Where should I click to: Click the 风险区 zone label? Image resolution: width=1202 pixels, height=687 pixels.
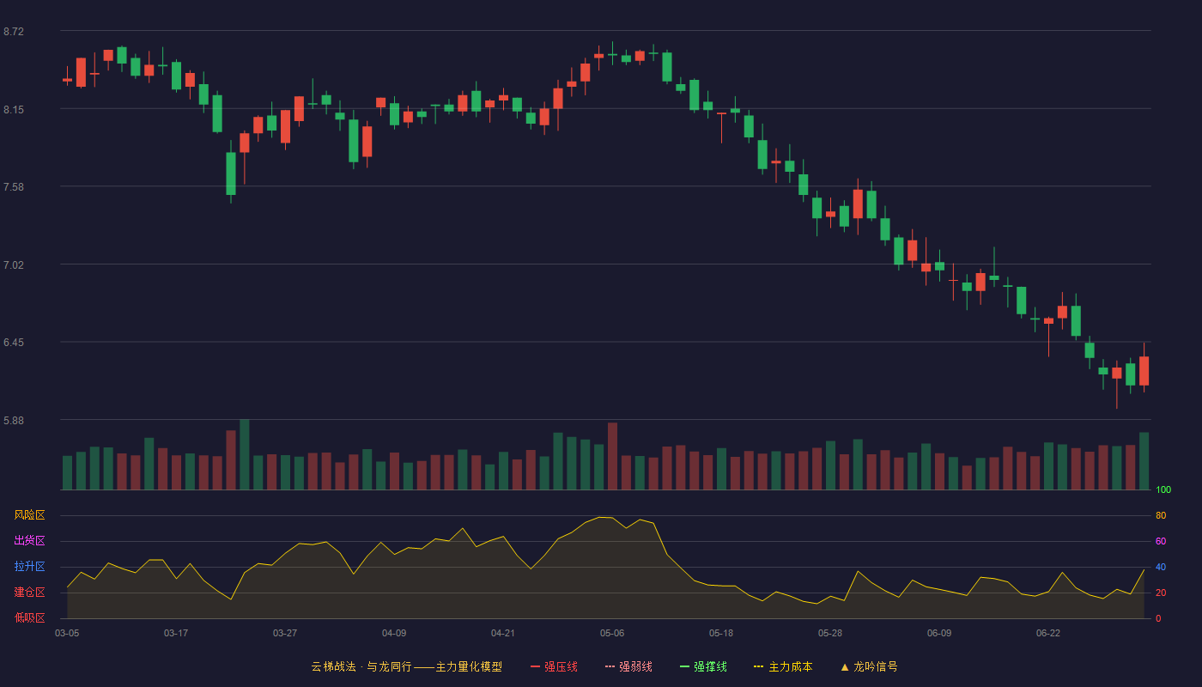29,515
